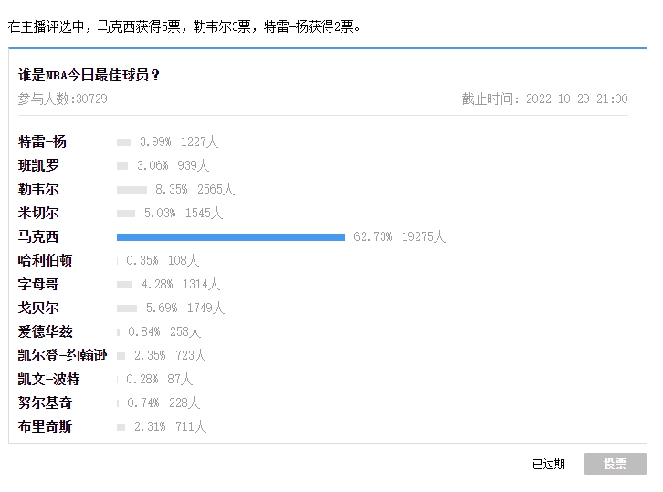This screenshot has height=492, width=663.
Task: Click the 马克西 option name
Action: click(38, 236)
